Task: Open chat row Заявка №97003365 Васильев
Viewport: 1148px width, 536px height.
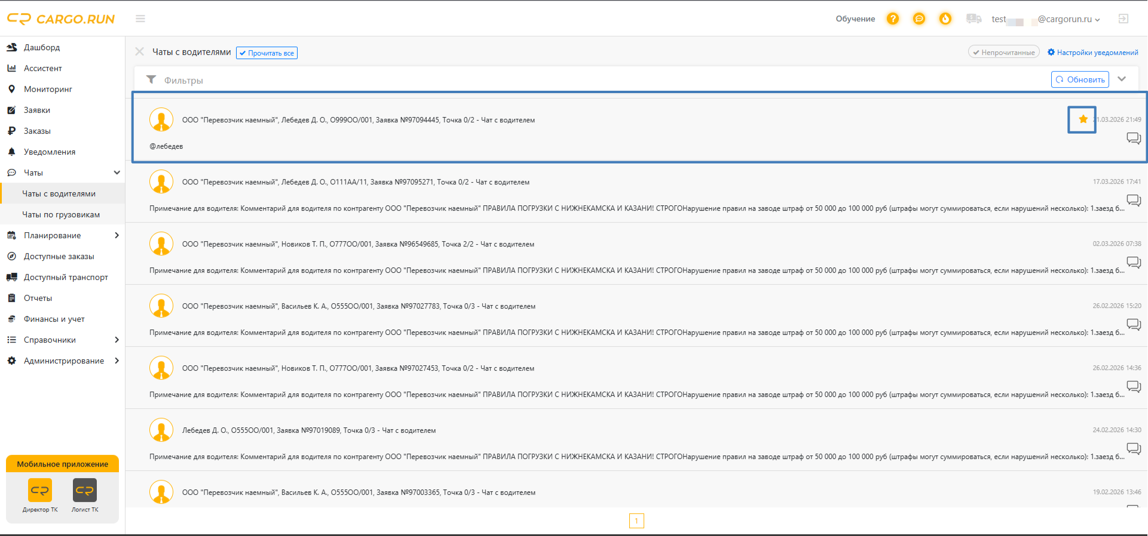Action: pyautogui.click(x=636, y=489)
